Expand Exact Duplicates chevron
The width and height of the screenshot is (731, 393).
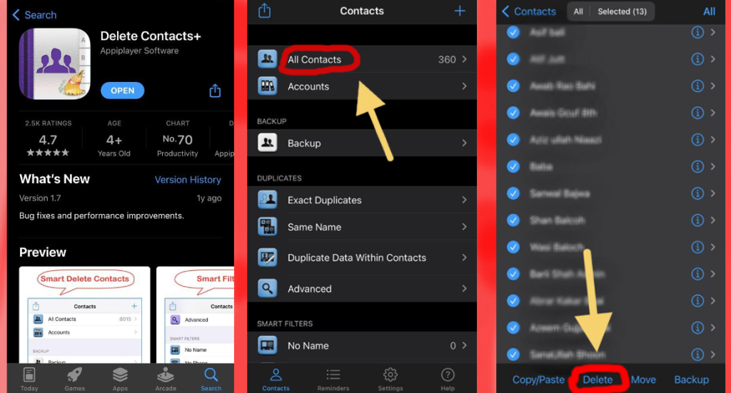(x=464, y=200)
